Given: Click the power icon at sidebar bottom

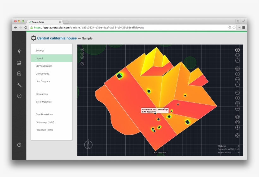Looking at the screenshot, I should (x=19, y=145).
